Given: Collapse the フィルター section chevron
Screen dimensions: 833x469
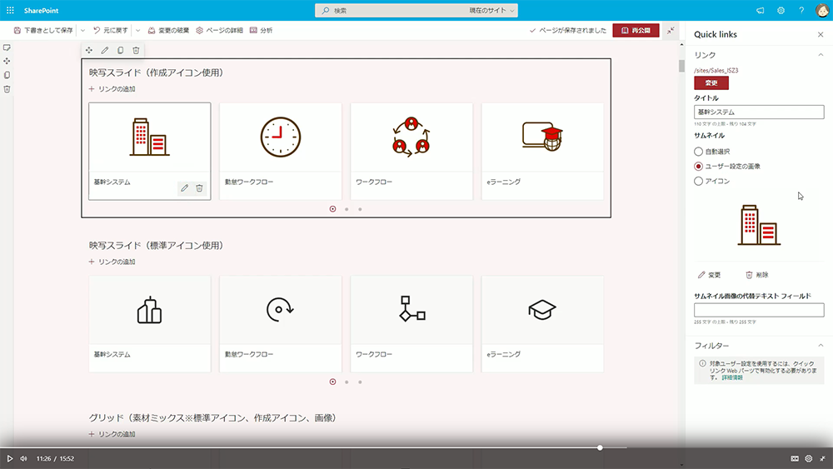Looking at the screenshot, I should point(821,345).
